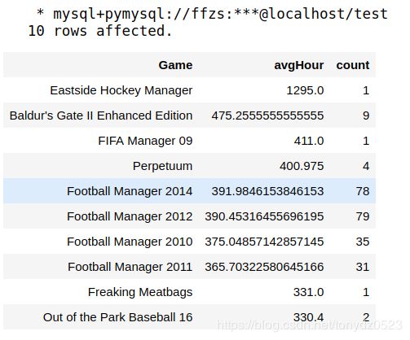Click the 331.0 avgHour value

pos(309,292)
